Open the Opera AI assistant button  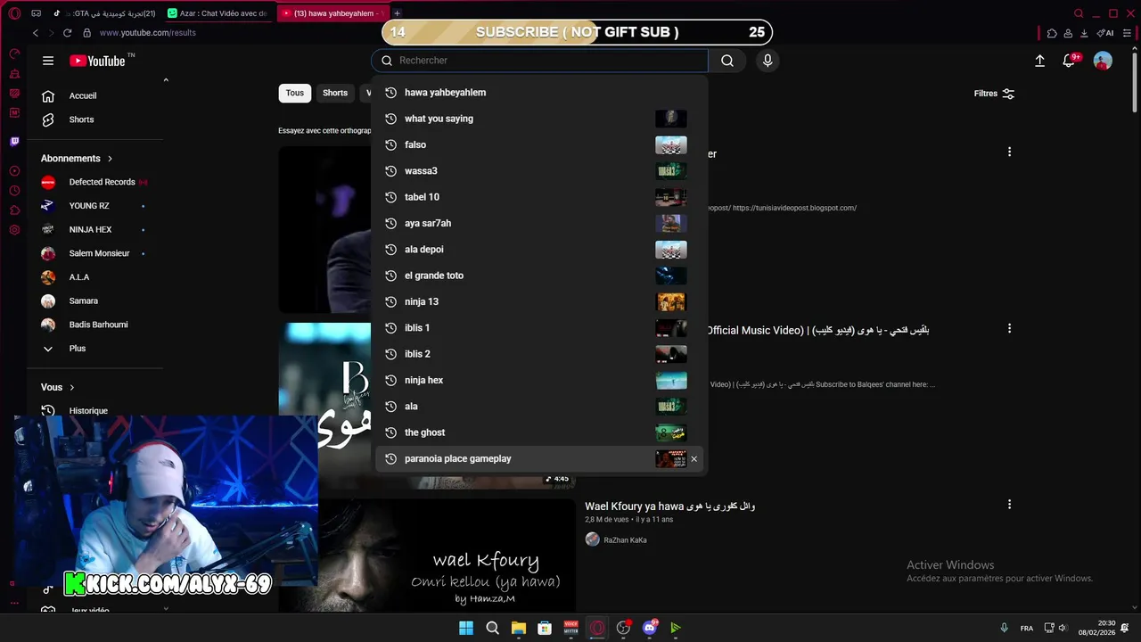(1105, 33)
